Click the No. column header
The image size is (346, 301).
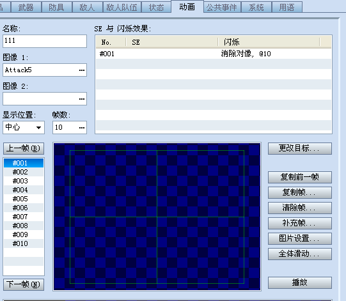[111, 42]
